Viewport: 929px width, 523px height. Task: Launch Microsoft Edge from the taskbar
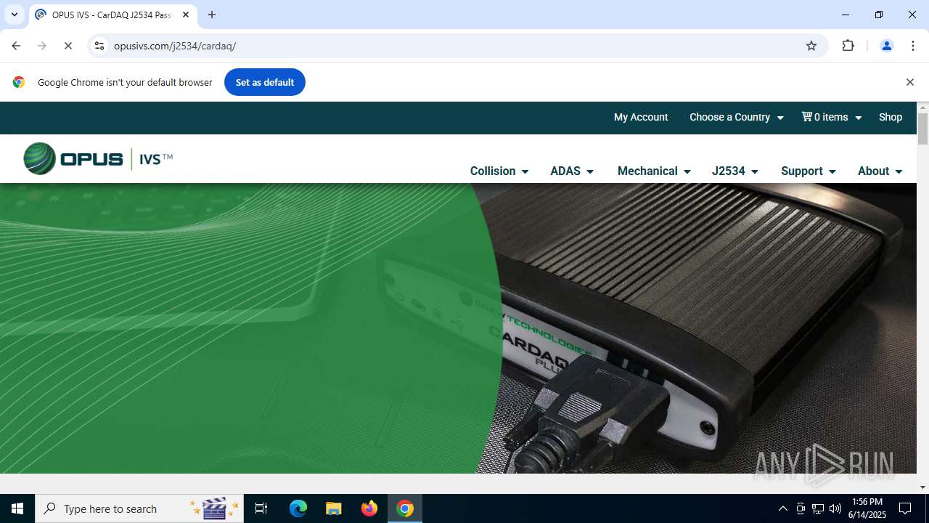(x=298, y=508)
